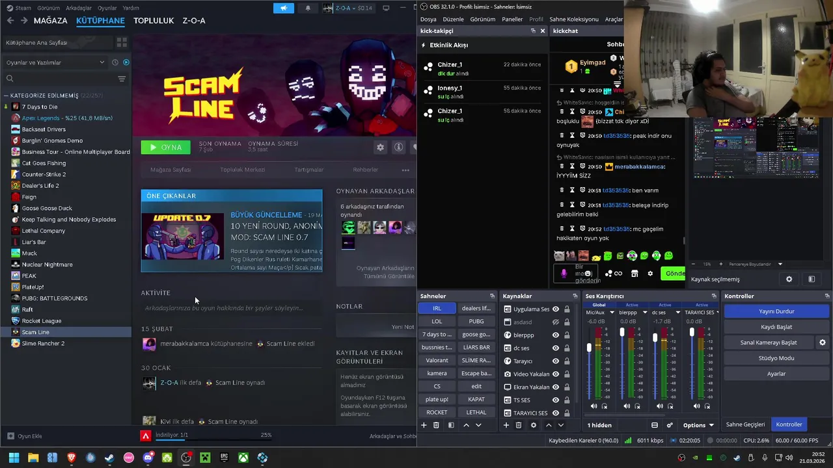Click Yayını Durdur to stop stream

[x=776, y=311]
